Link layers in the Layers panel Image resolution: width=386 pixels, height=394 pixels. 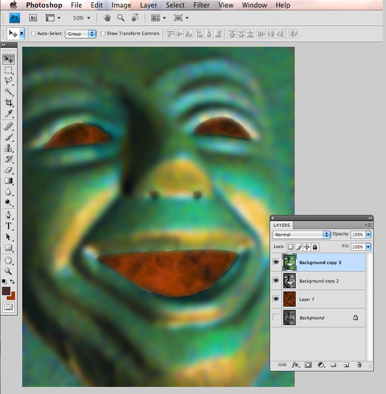(282, 365)
